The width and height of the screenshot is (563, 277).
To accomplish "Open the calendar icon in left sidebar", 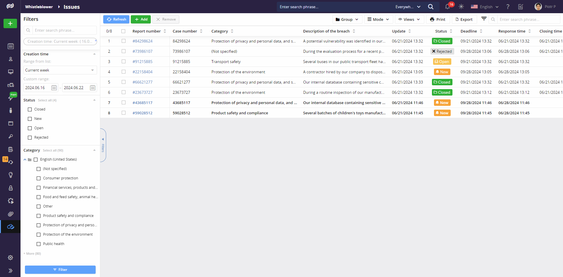I will [11, 46].
